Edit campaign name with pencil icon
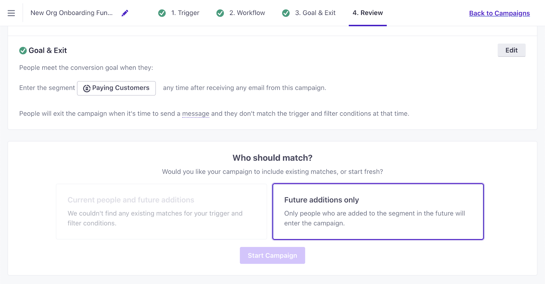545x284 pixels. pos(125,13)
